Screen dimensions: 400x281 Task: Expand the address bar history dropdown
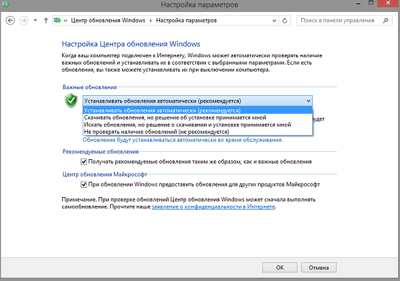click(x=274, y=21)
